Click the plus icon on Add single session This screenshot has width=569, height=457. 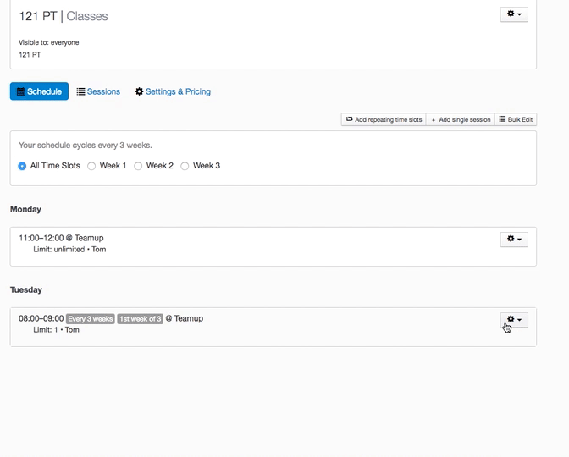[x=434, y=120]
